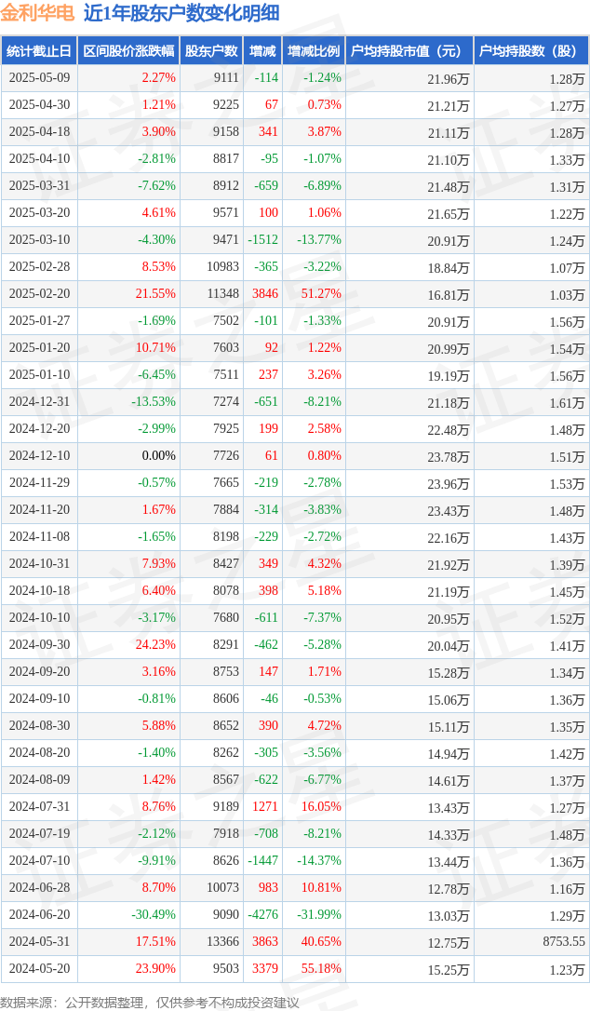
Task: Click the 增减 column header
Action: coord(262,51)
